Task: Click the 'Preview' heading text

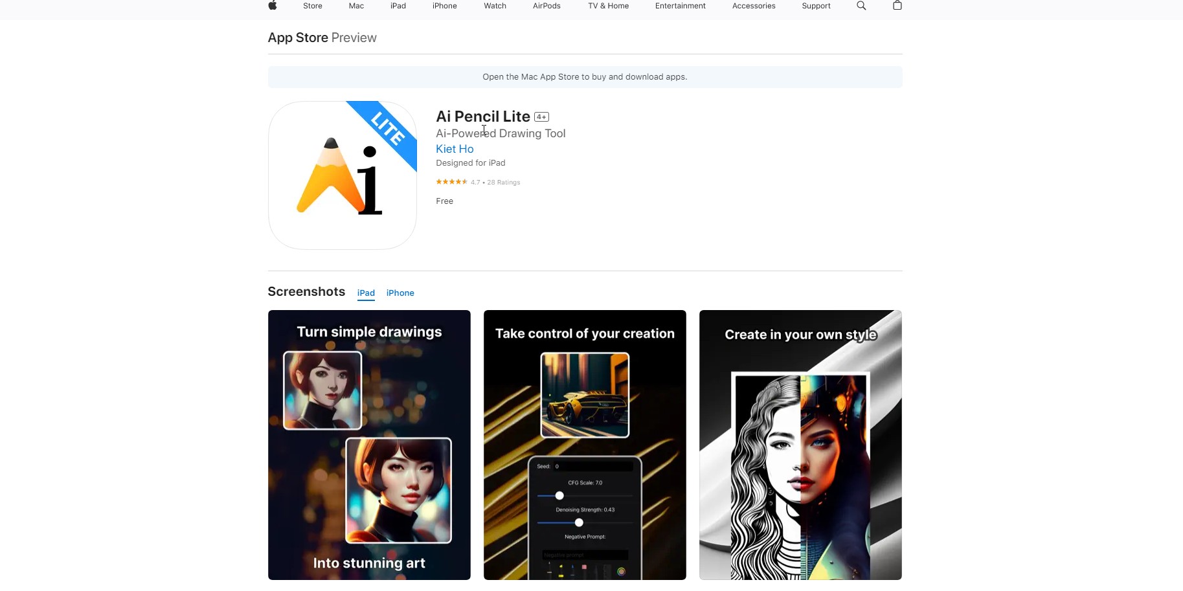Action: coord(354,38)
